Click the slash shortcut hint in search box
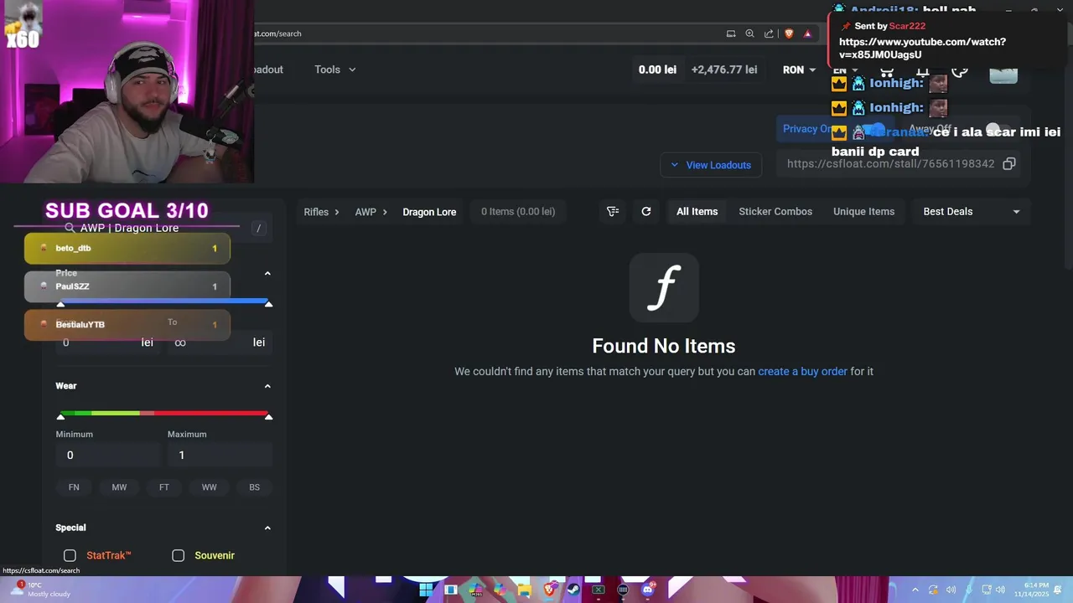 (x=259, y=229)
